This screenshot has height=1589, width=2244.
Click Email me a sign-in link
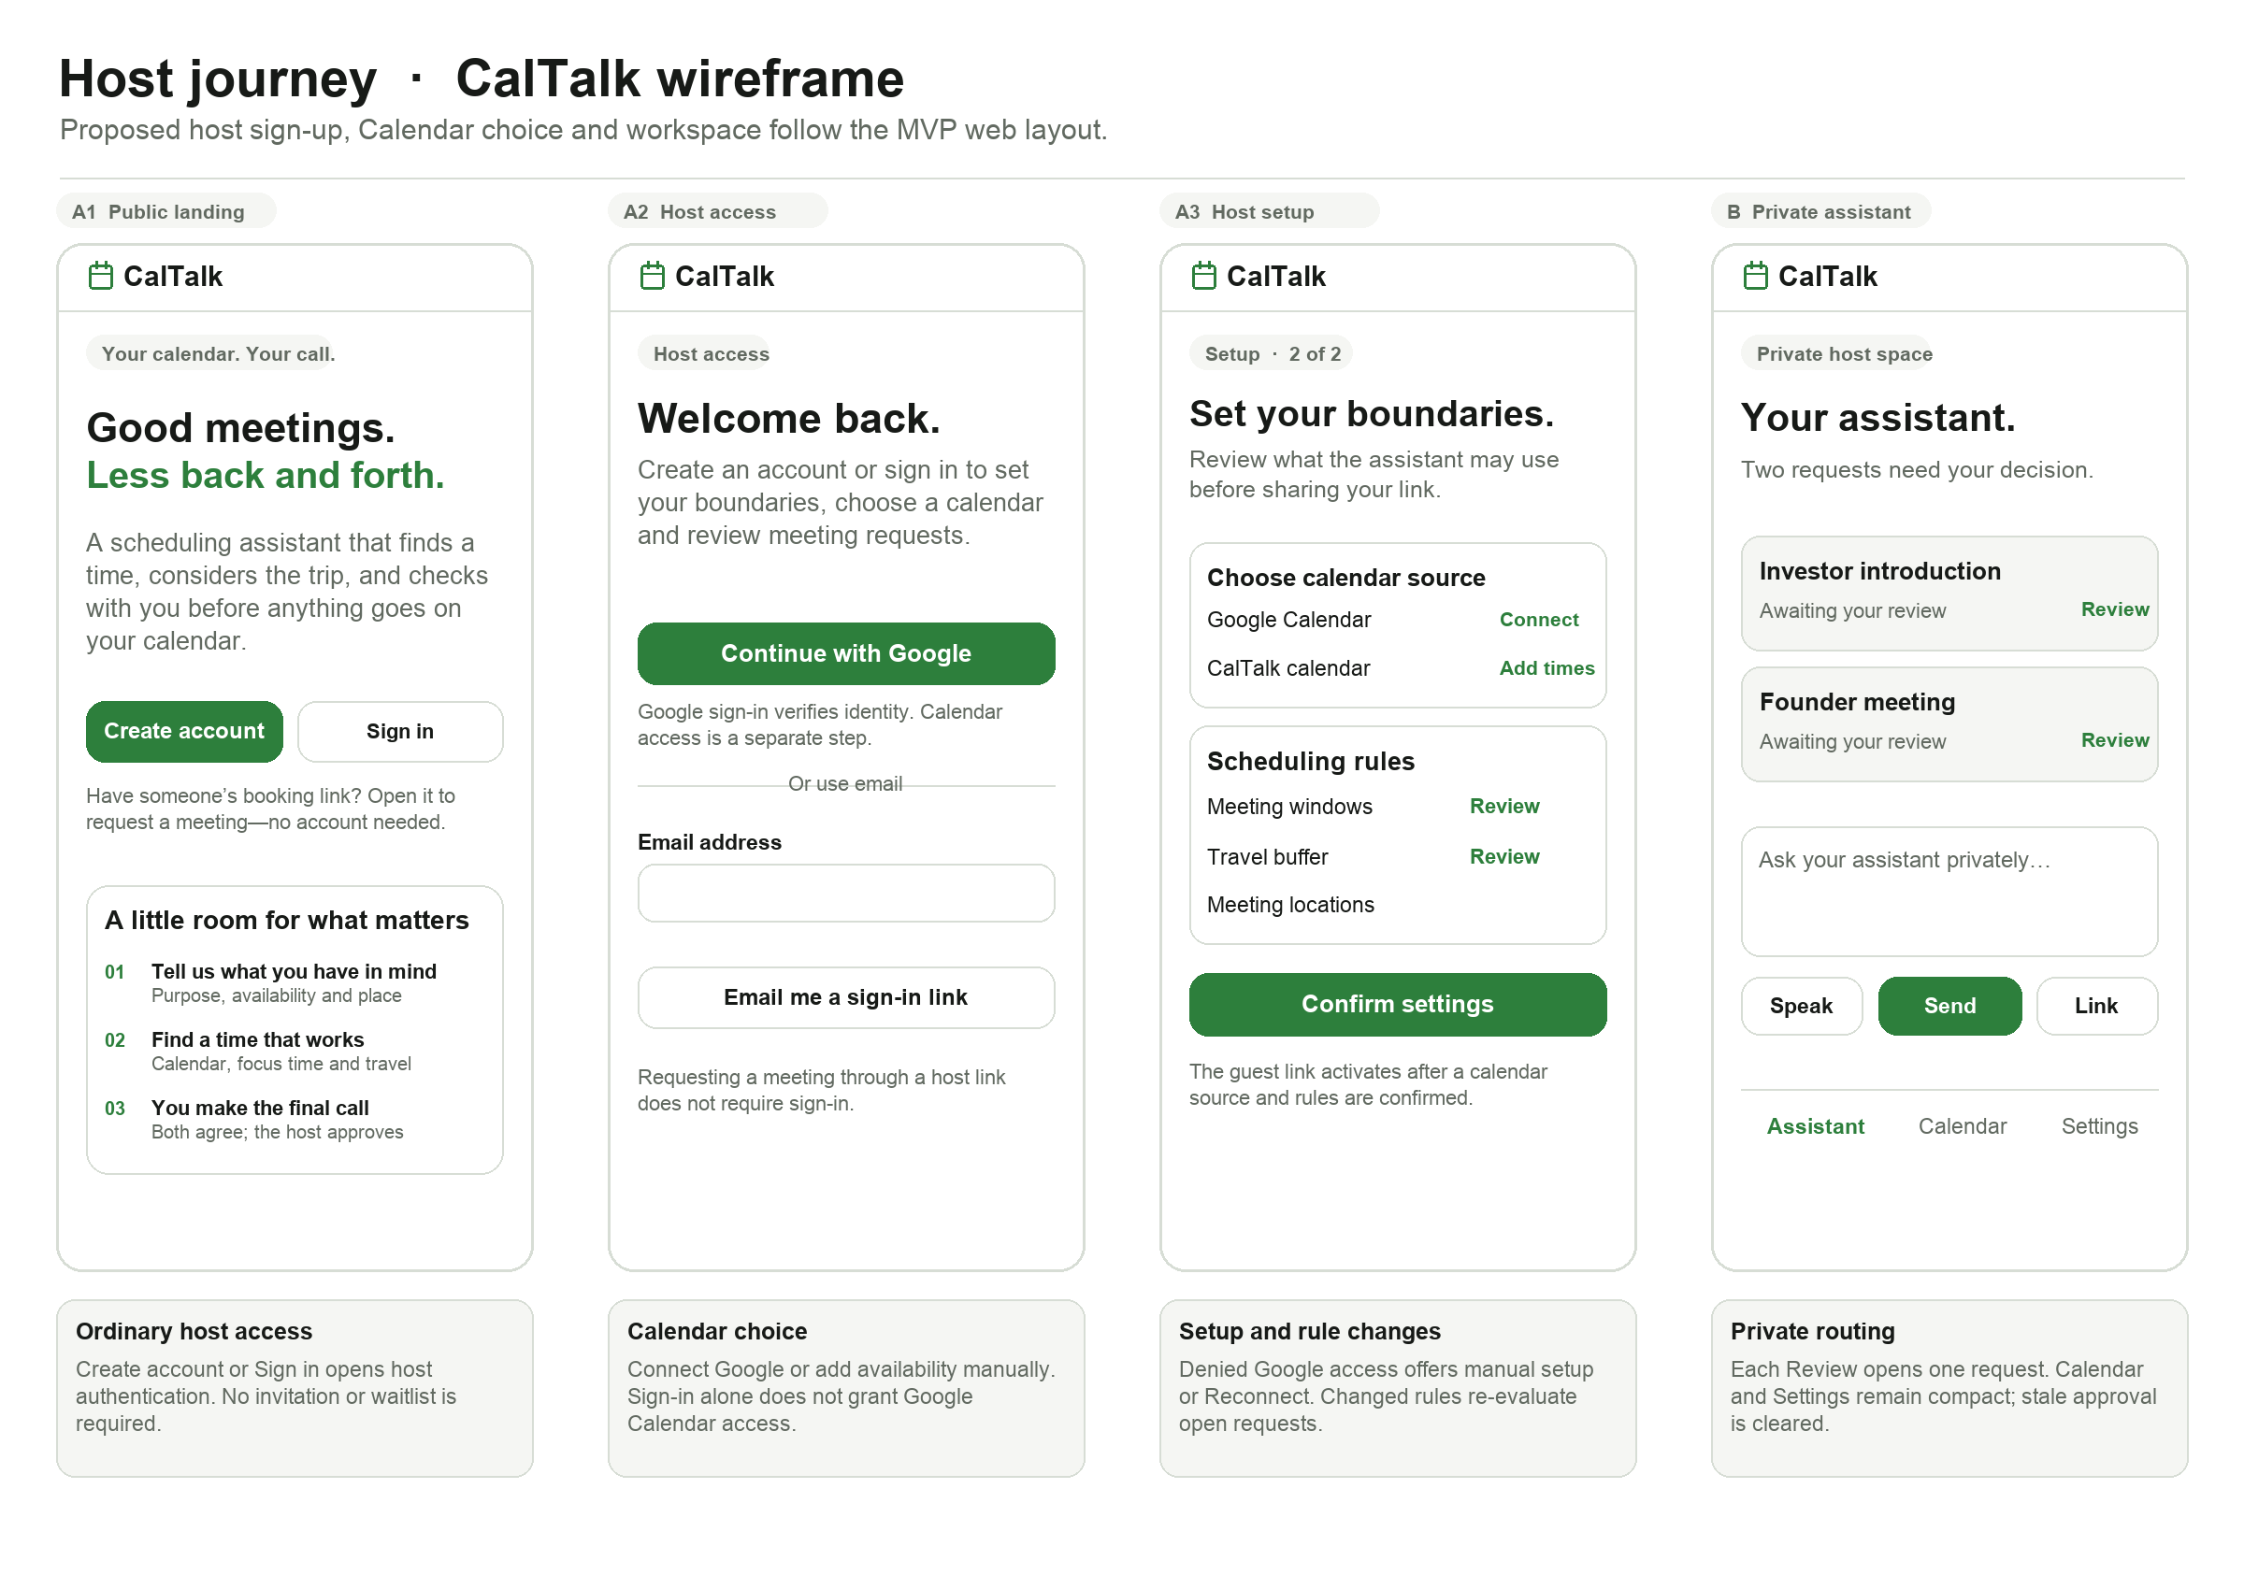click(x=845, y=997)
